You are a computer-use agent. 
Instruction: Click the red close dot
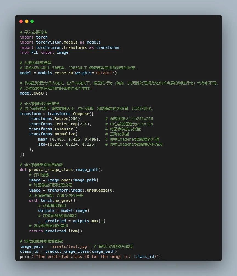pyautogui.click(x=21, y=21)
